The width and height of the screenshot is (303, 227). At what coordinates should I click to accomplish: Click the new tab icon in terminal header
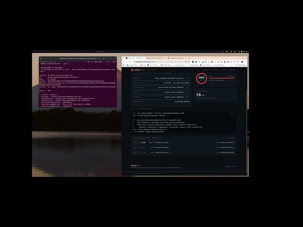[41, 59]
